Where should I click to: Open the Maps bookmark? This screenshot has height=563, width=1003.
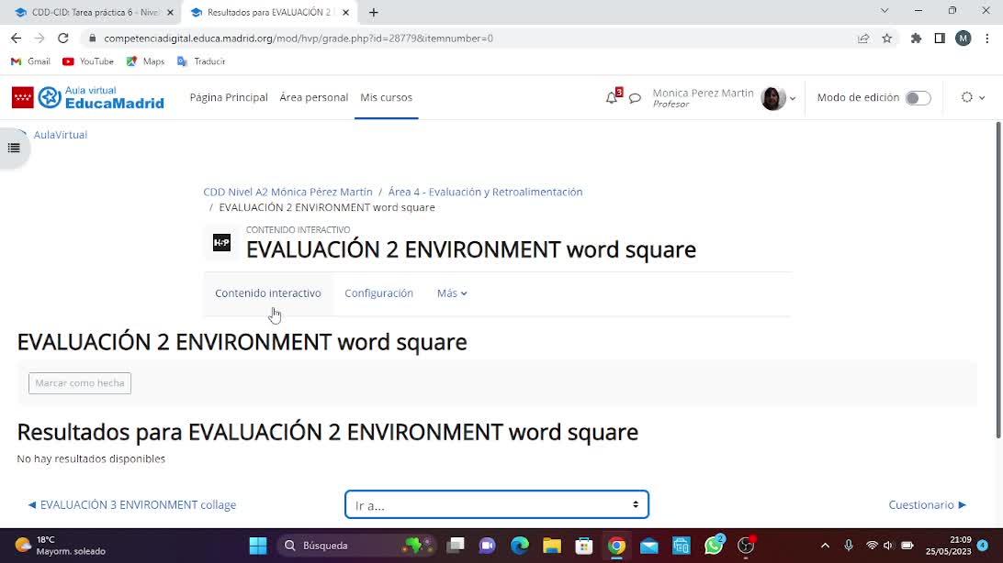[145, 61]
